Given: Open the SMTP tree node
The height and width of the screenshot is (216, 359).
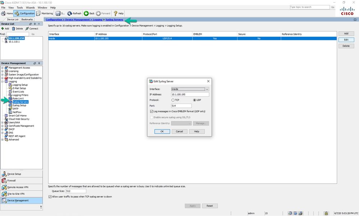Looking at the screenshot, I should pos(15,109).
